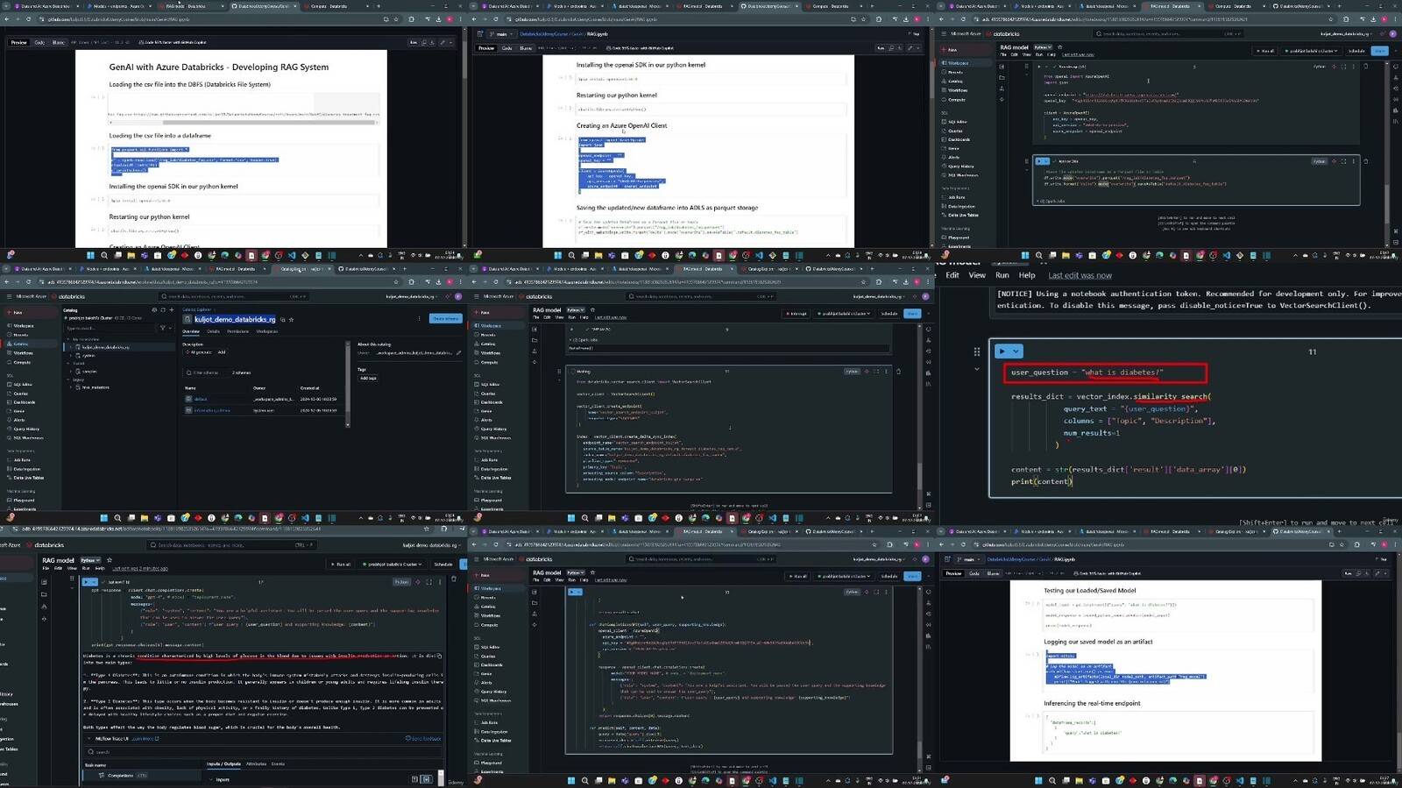Expand the samples catalog tree node
Screen dimensions: 1402x788
tap(71, 371)
